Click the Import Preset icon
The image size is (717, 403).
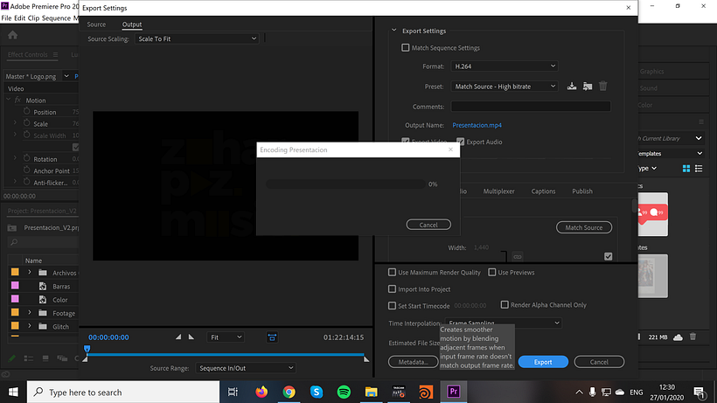588,86
